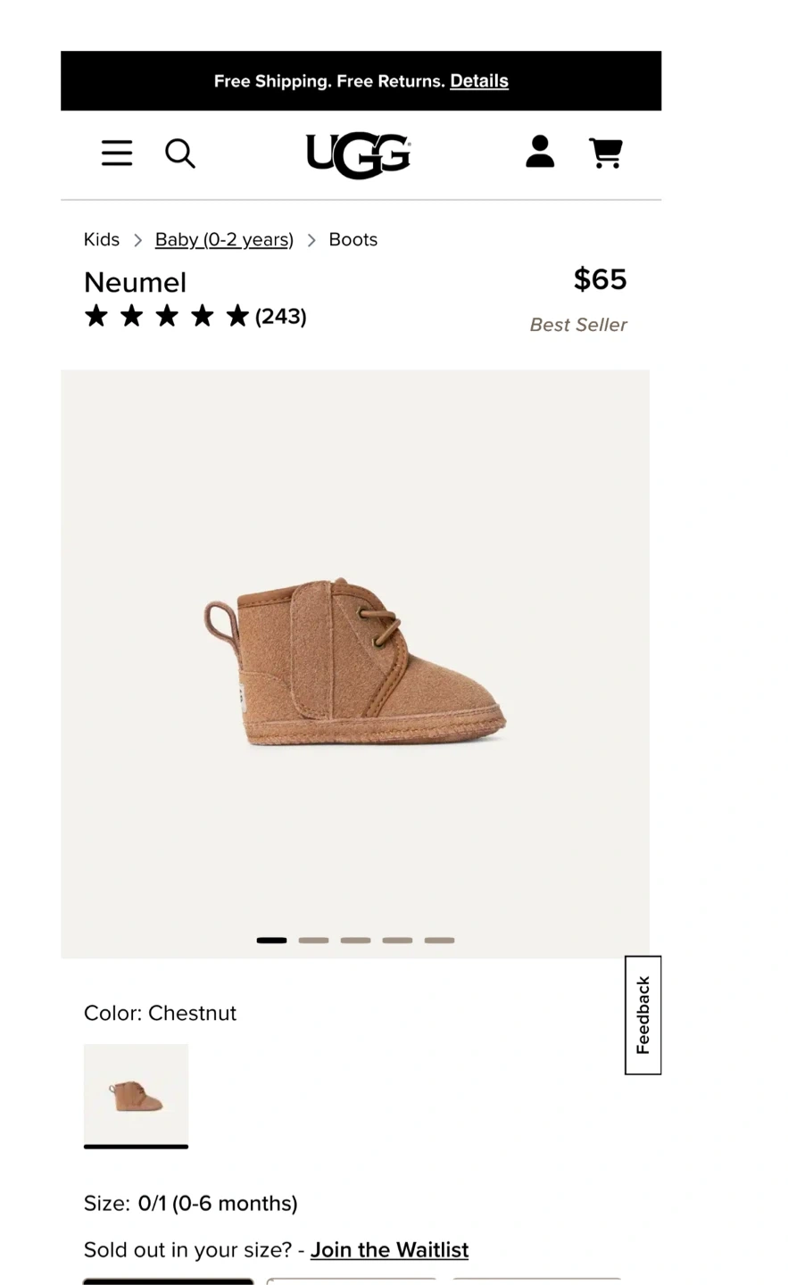Click the search magnifier icon
This screenshot has width=788, height=1285.
coord(180,153)
